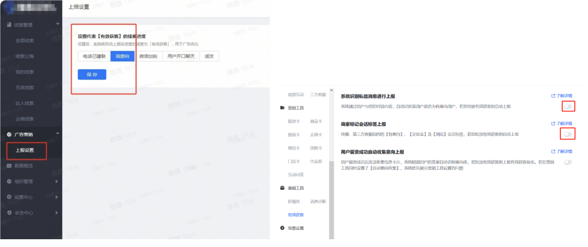Select the 成交 progress option
The image size is (588, 247).
point(209,56)
